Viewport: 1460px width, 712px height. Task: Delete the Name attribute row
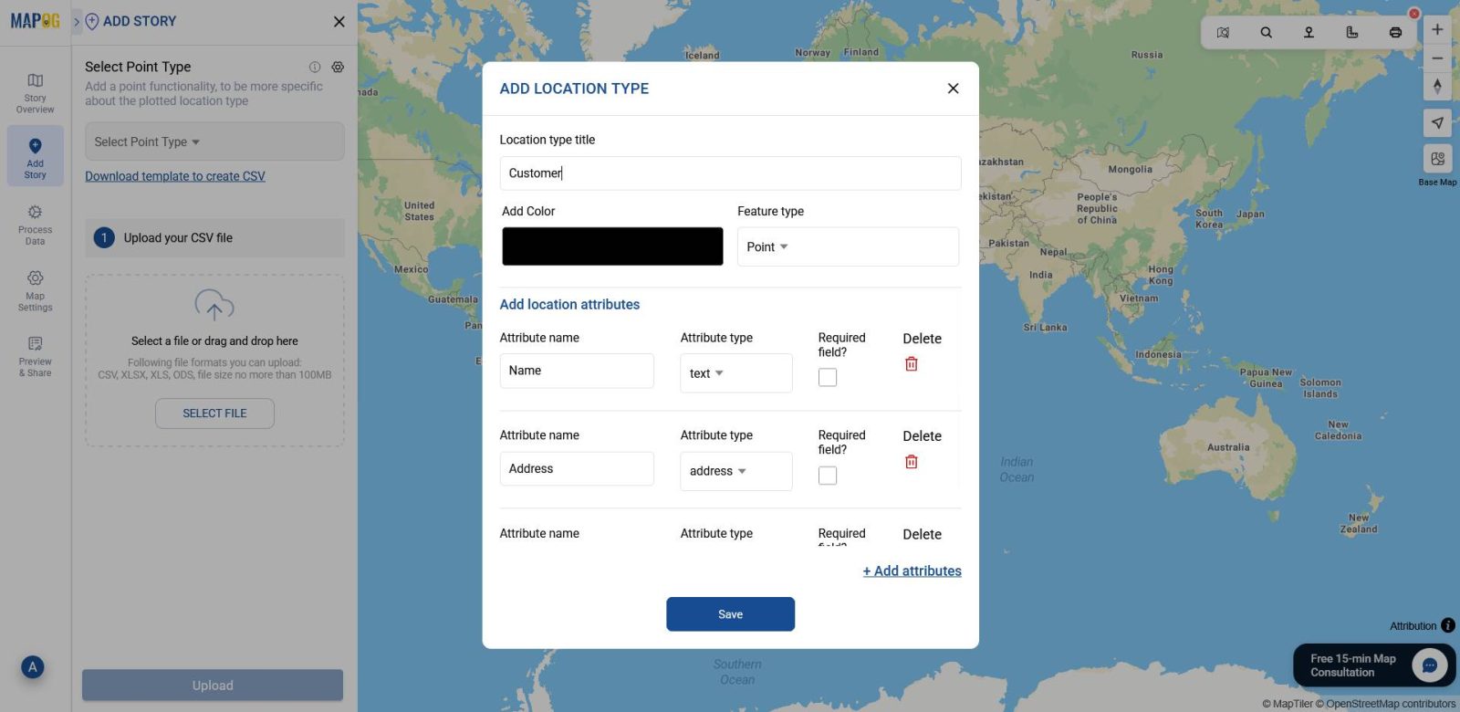tap(910, 363)
